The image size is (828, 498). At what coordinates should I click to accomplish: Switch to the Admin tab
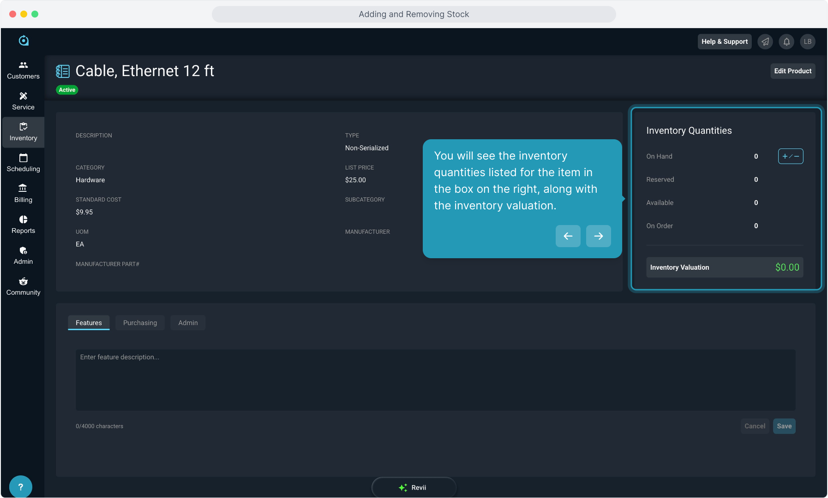pyautogui.click(x=188, y=323)
